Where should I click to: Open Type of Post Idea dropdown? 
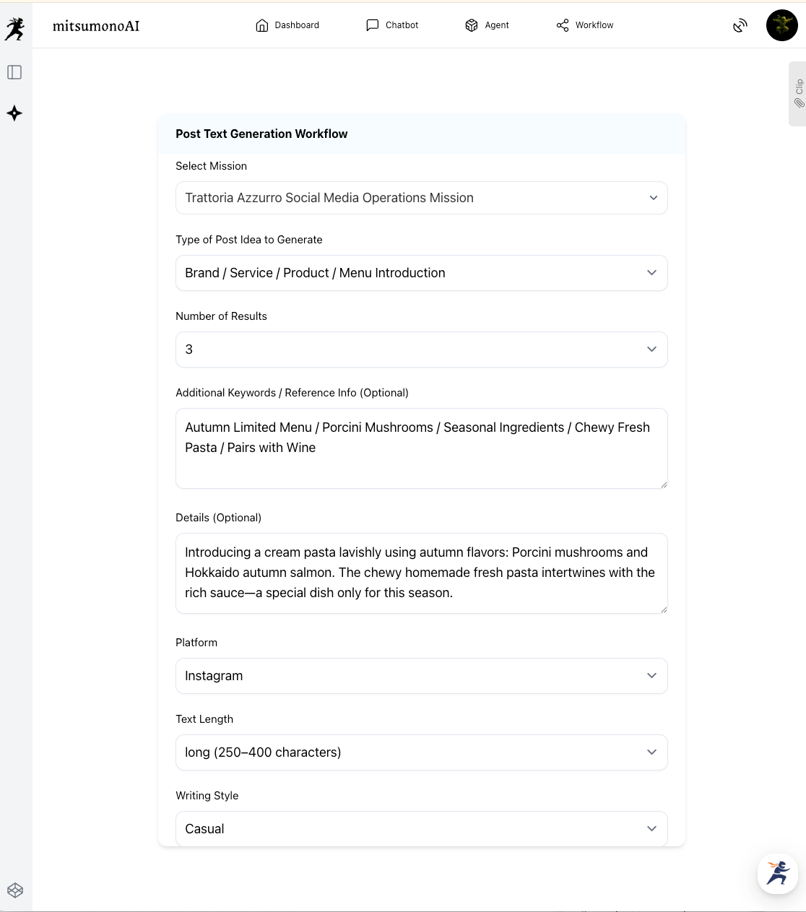421,273
